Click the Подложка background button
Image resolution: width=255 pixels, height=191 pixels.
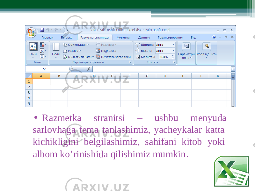pos(106,51)
